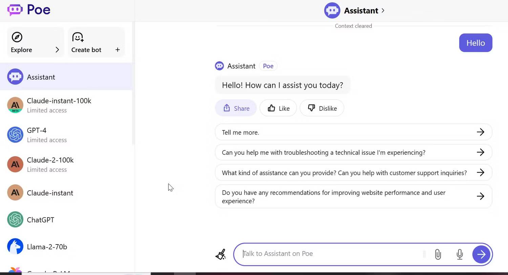
Task: Start voice input with the microphone icon
Action: tap(460, 254)
